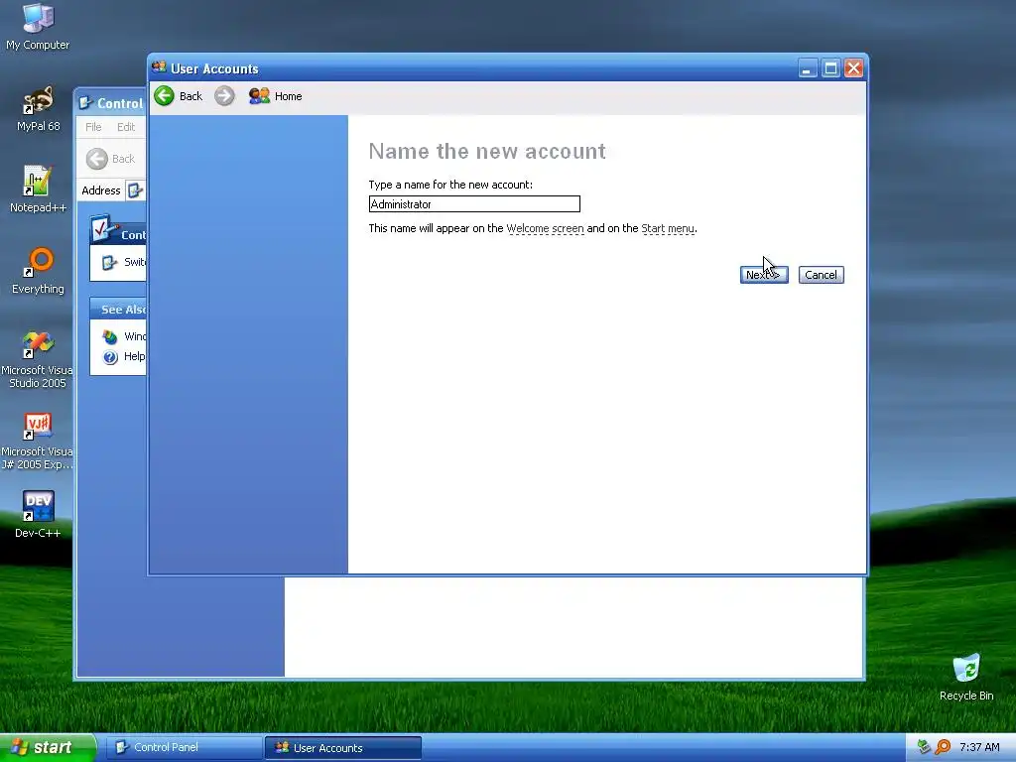
Task: Open the Start menu button
Action: tap(48, 747)
